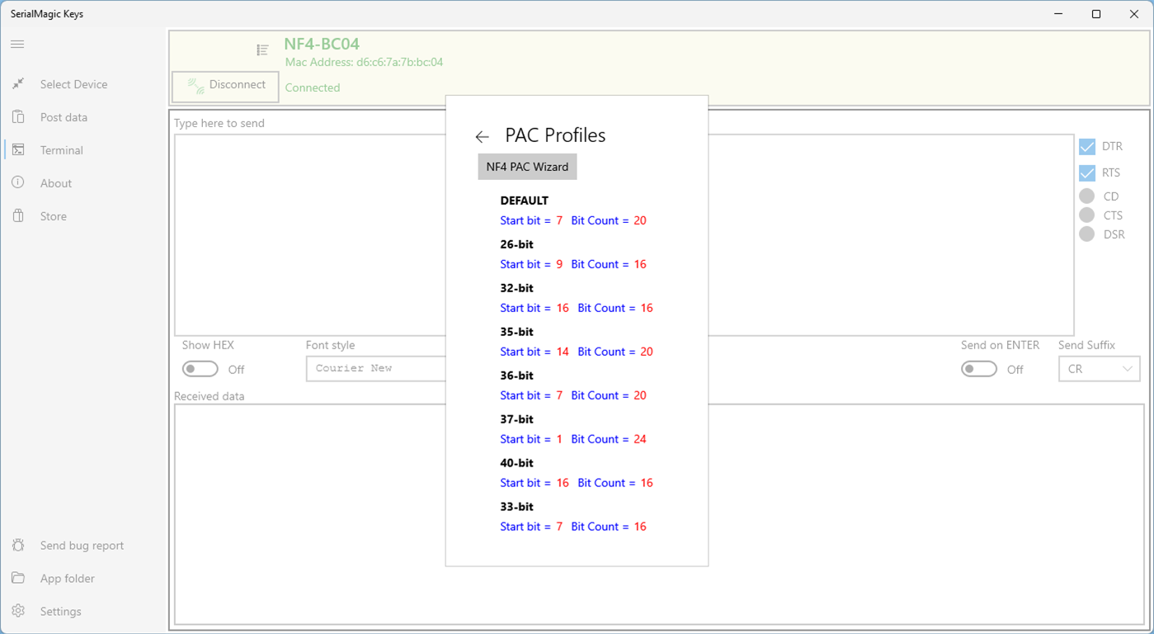The height and width of the screenshot is (634, 1154).
Task: Open the App folder entry
Action: (83, 579)
